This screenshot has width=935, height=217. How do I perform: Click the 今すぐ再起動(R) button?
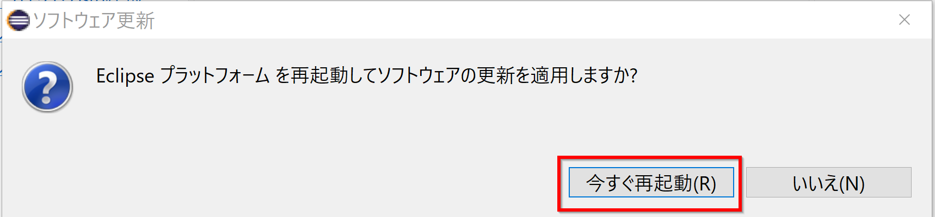pyautogui.click(x=651, y=182)
